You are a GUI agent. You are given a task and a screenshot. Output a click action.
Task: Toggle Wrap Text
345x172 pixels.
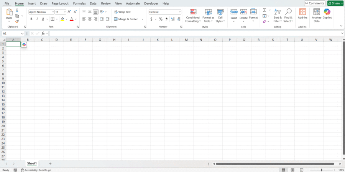pyautogui.click(x=123, y=12)
